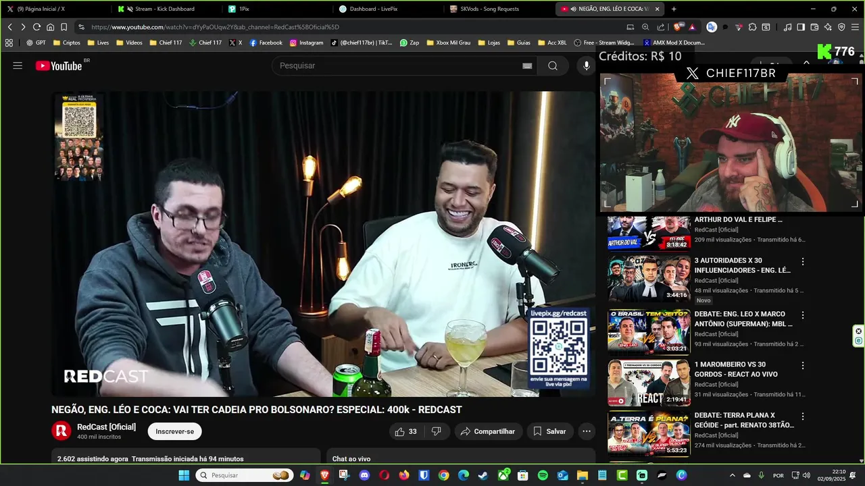Image resolution: width=865 pixels, height=486 pixels.
Task: Open the zoom magnifier icon in the address bar
Action: [645, 27]
